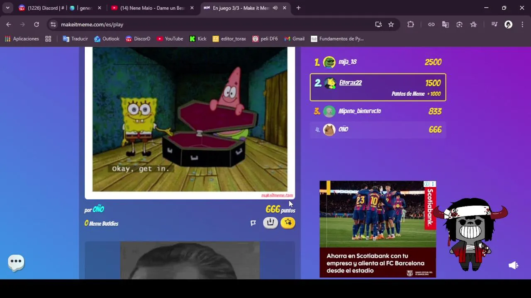Go back with browser back arrow

[x=9, y=24]
